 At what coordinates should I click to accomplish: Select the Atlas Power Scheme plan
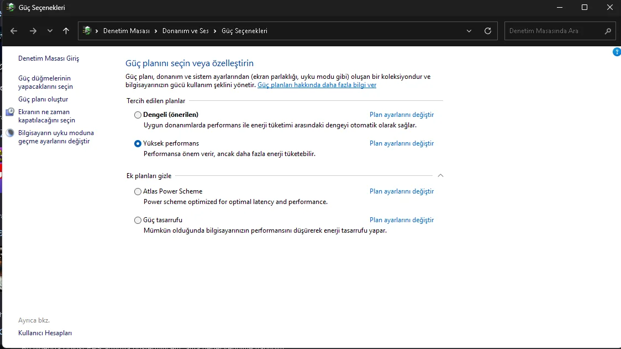coord(138,191)
